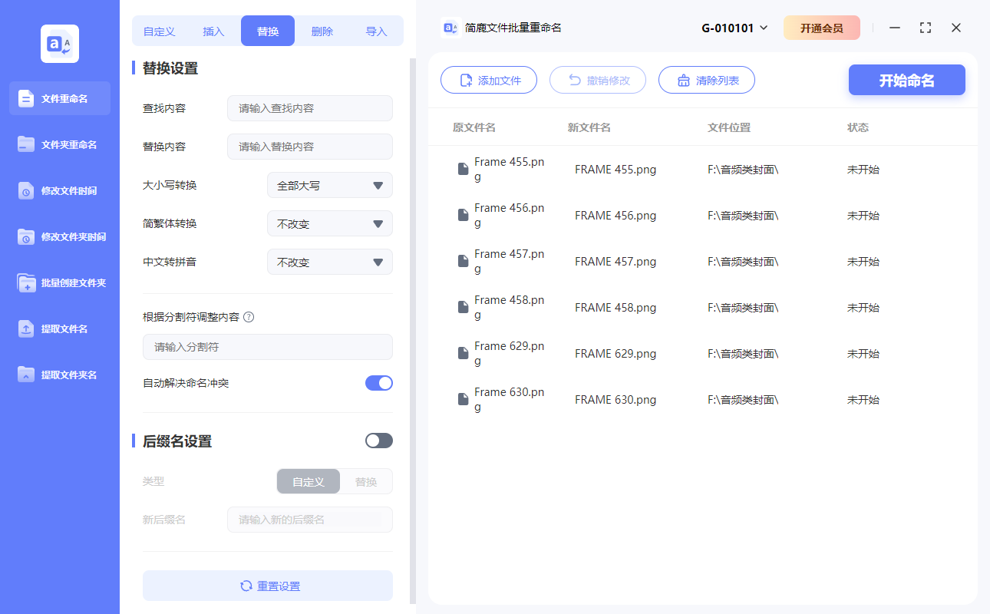Open the 修改文件时间 tool
The width and height of the screenshot is (990, 614).
tap(59, 190)
